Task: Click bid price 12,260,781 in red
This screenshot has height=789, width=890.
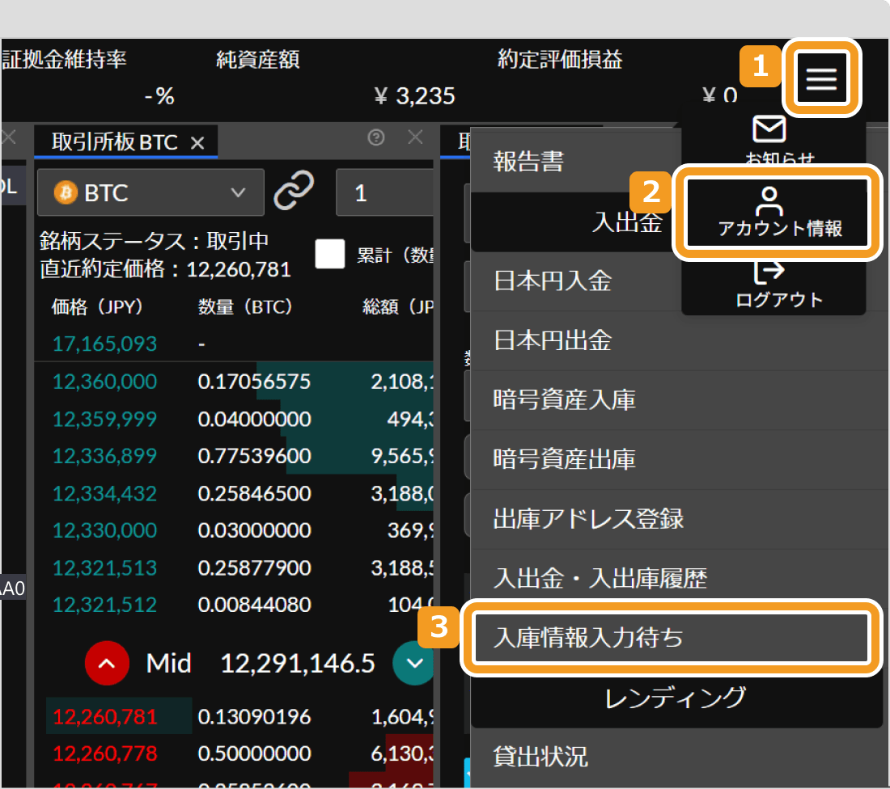Action: [x=104, y=717]
